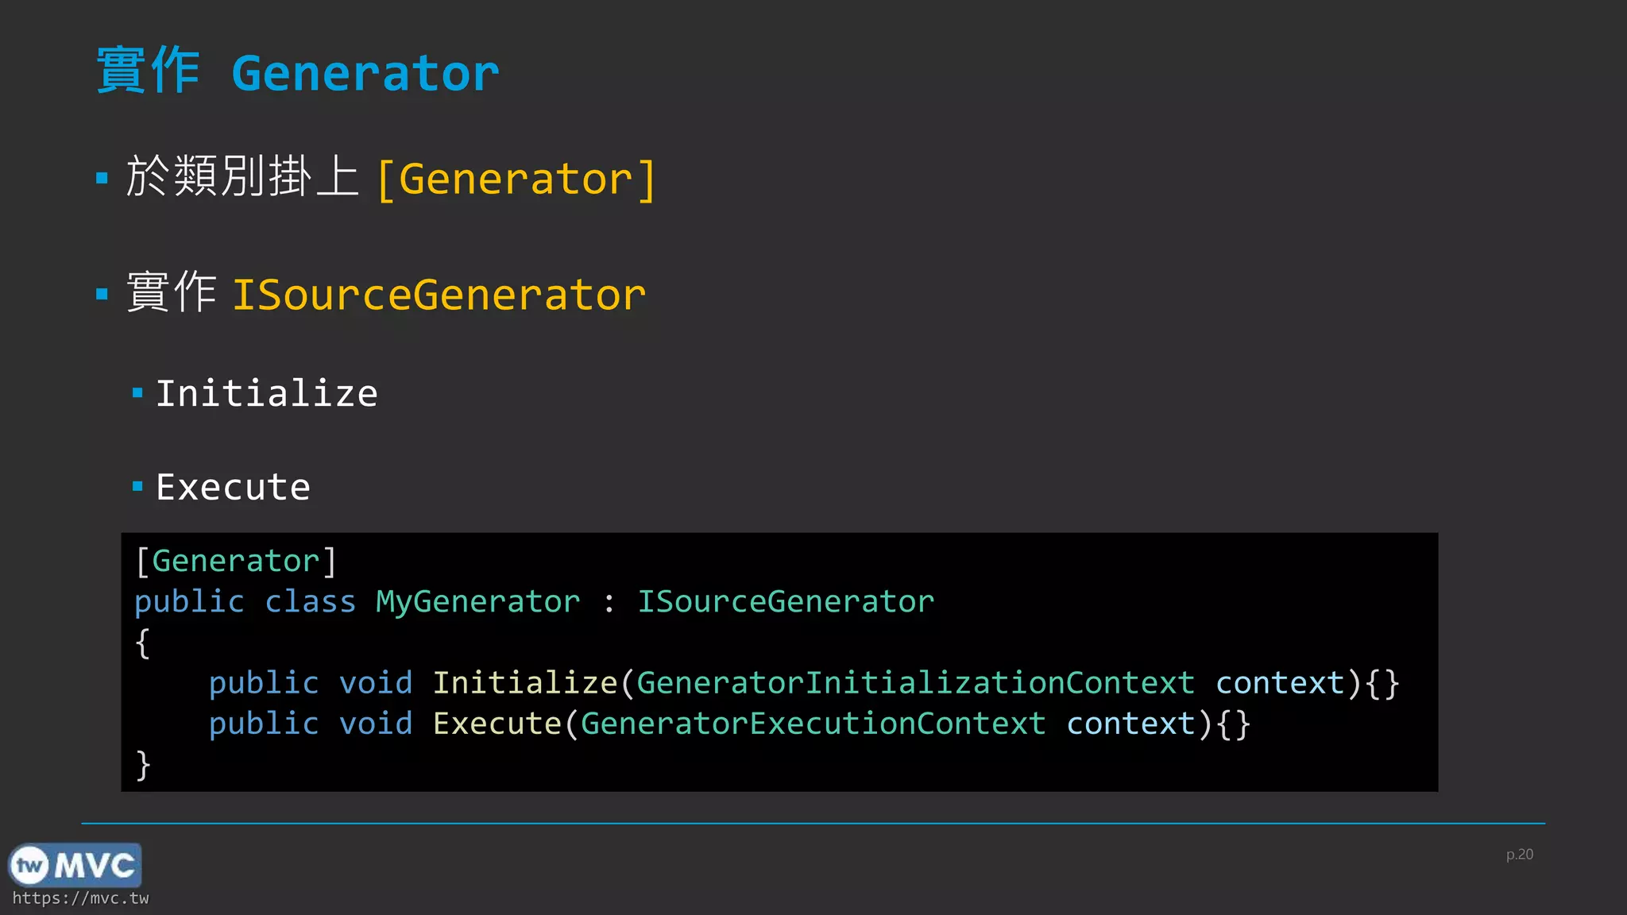Click 'Initialize' method name in code
1627x915 pixels.
coord(525,683)
